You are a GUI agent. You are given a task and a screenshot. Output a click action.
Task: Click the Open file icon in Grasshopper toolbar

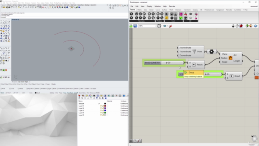coord(131,26)
